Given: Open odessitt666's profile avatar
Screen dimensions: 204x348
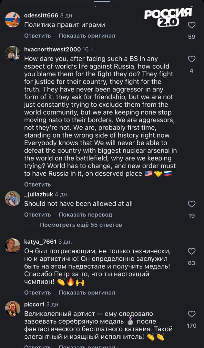Looking at the screenshot, I should [x=13, y=20].
